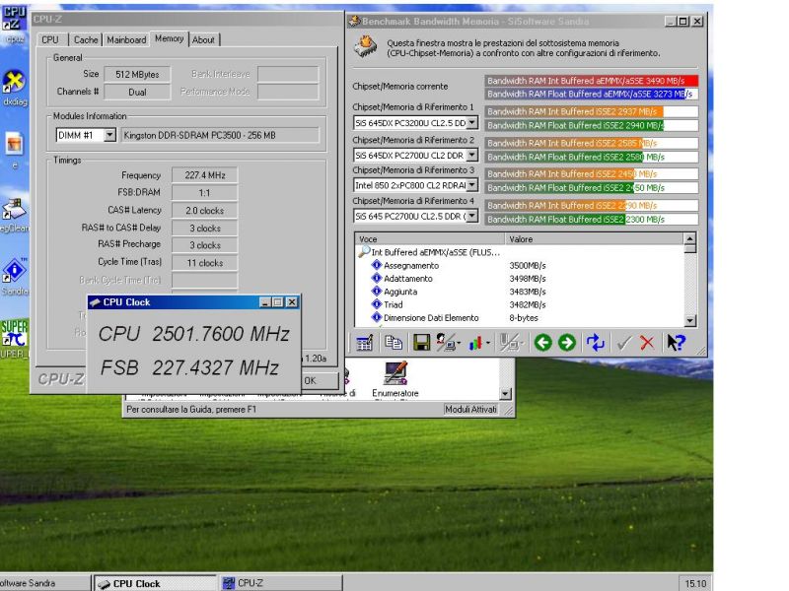Open the cpuz desktop shortcut

pos(14,24)
